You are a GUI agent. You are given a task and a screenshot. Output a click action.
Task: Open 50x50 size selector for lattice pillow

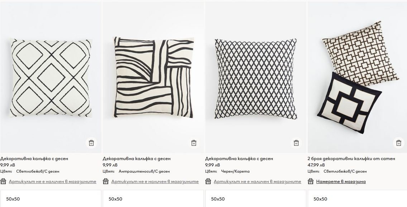point(256,199)
